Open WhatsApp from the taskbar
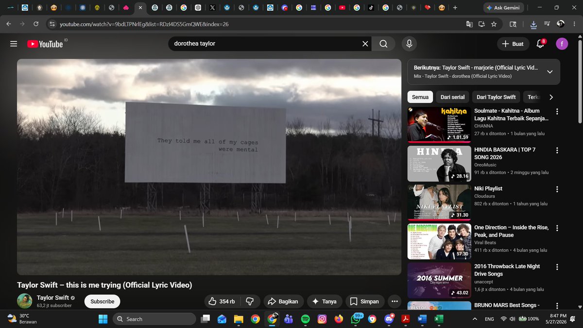This screenshot has width=583, height=328. point(356,319)
